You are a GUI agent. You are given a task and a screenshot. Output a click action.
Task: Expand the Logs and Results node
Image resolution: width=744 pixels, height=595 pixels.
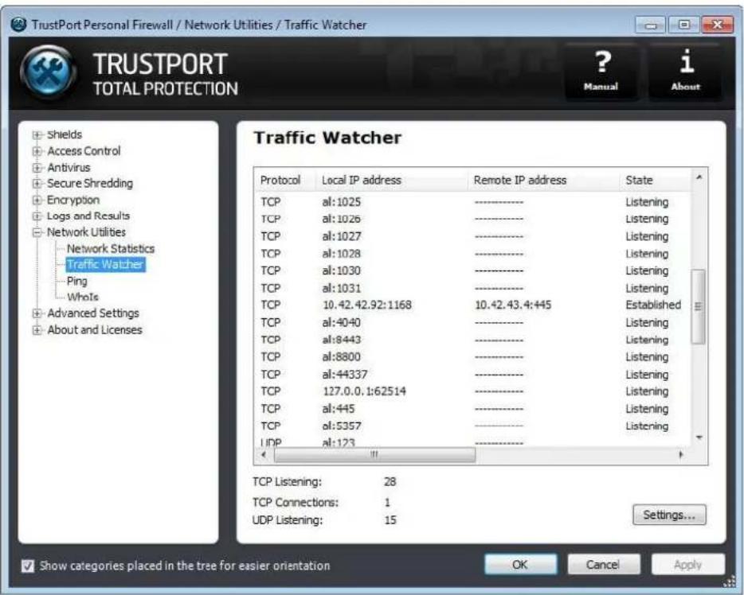pos(37,216)
